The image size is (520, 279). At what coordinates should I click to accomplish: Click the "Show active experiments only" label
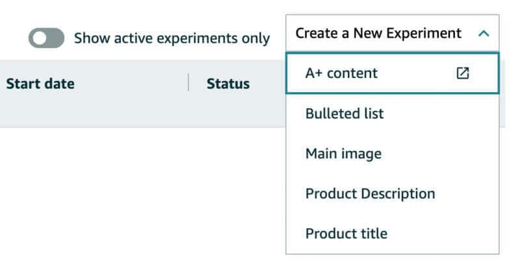pyautogui.click(x=172, y=38)
